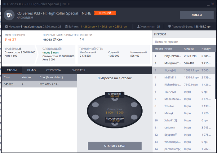Click the ТЕКУЩИЙ status badge

point(105,13)
